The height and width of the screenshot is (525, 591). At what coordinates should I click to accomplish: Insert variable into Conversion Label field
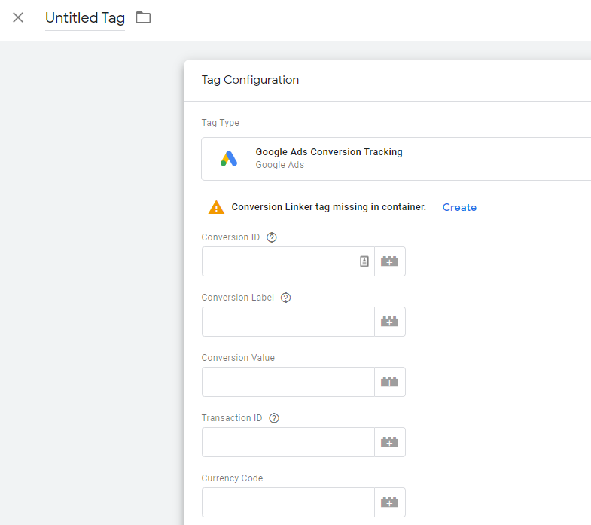[390, 322]
